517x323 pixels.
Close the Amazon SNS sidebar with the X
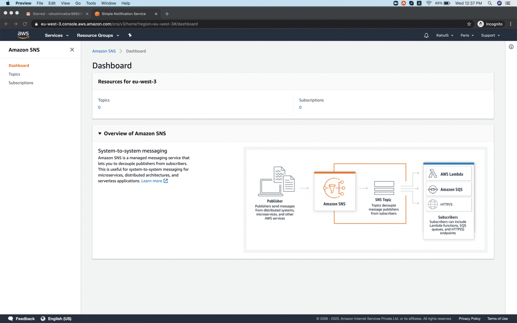click(72, 50)
